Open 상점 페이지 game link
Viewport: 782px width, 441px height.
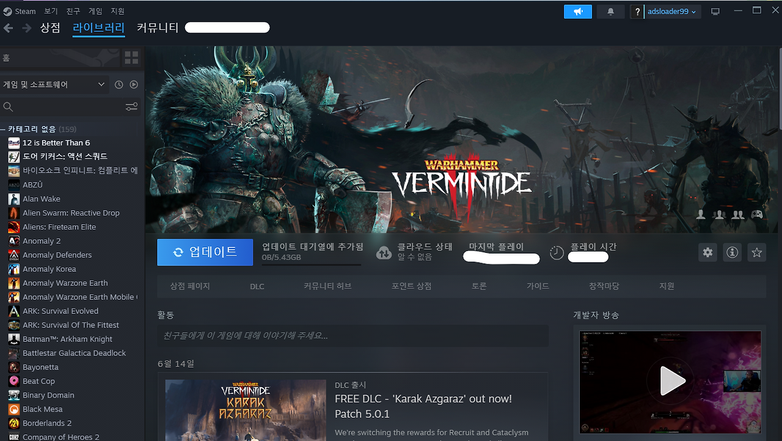pyautogui.click(x=189, y=286)
